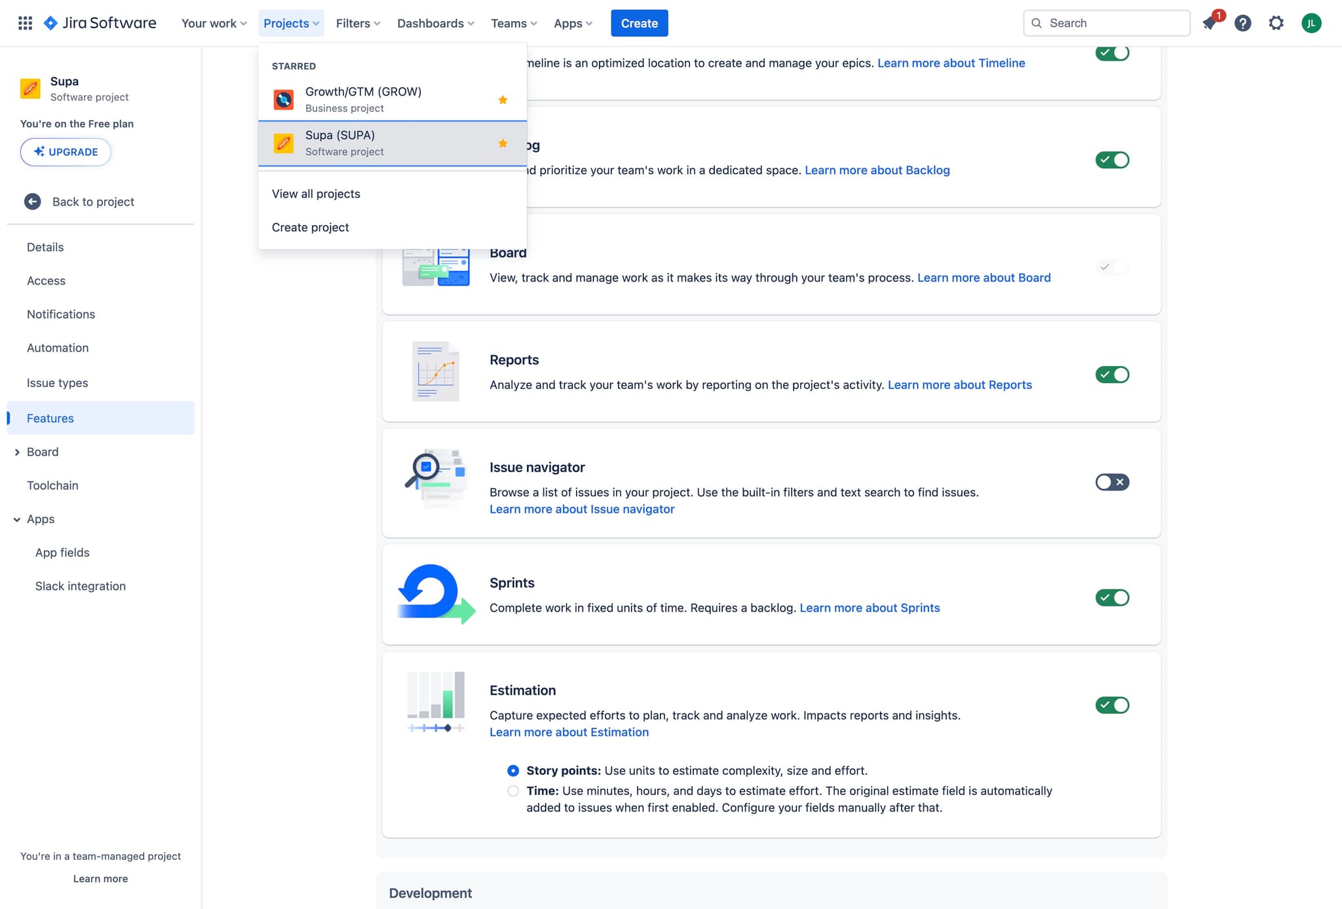The height and width of the screenshot is (909, 1342).
Task: Disable the Sprints feature
Action: (1112, 597)
